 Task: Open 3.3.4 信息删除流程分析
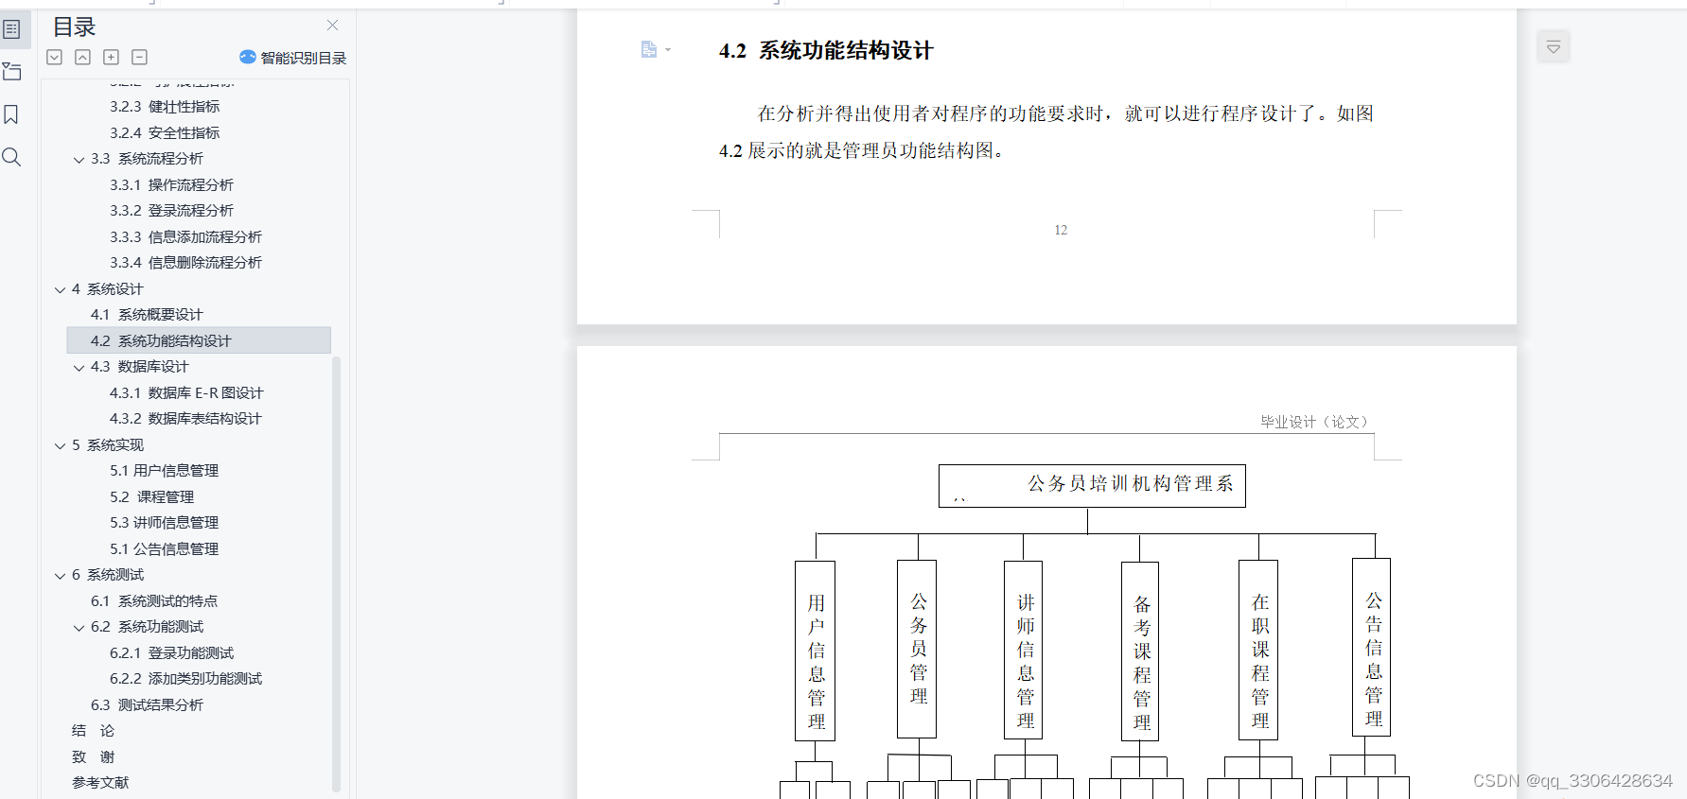(x=185, y=263)
